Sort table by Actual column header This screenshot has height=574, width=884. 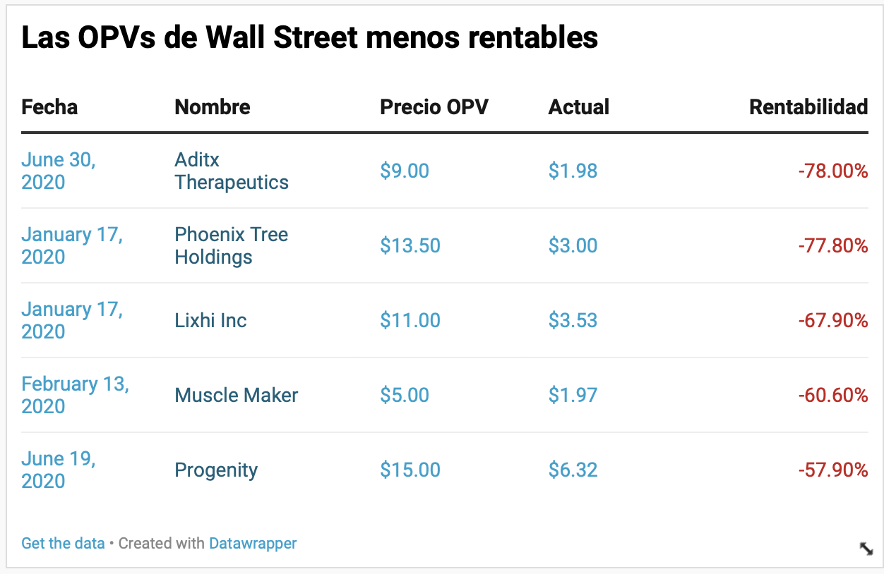pos(579,107)
